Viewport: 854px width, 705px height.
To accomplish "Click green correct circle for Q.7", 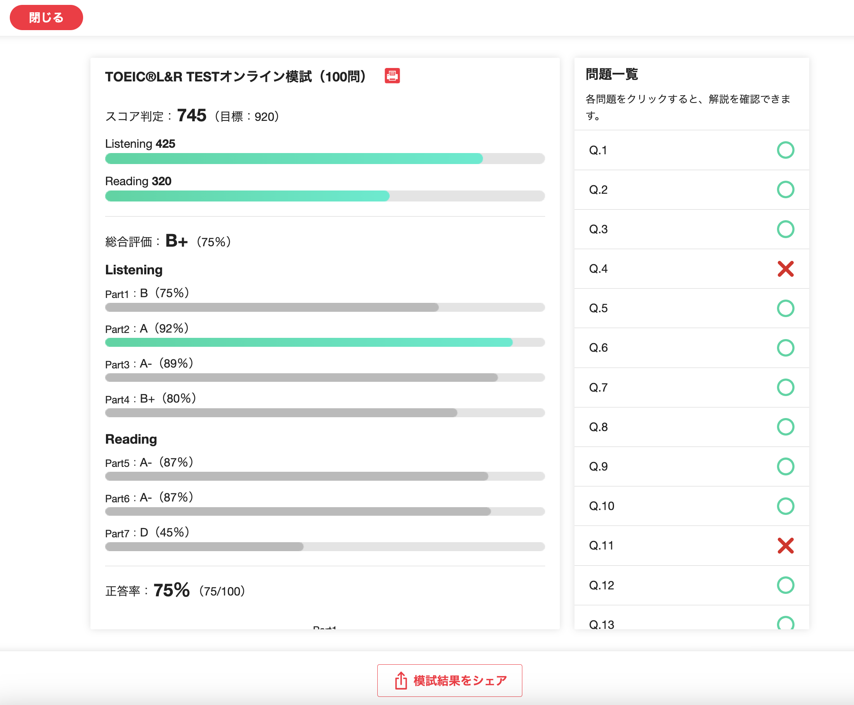I will coord(786,387).
